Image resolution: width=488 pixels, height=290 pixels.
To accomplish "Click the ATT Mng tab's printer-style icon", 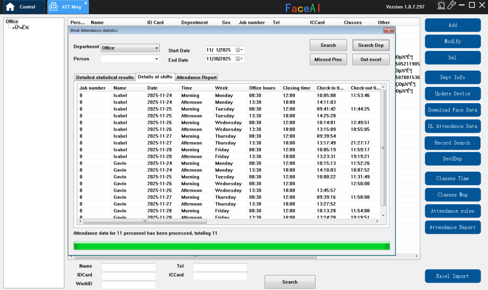I will [53, 7].
